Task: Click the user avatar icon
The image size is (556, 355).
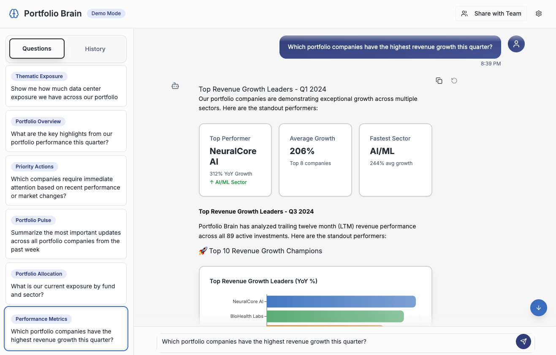Action: 516,44
